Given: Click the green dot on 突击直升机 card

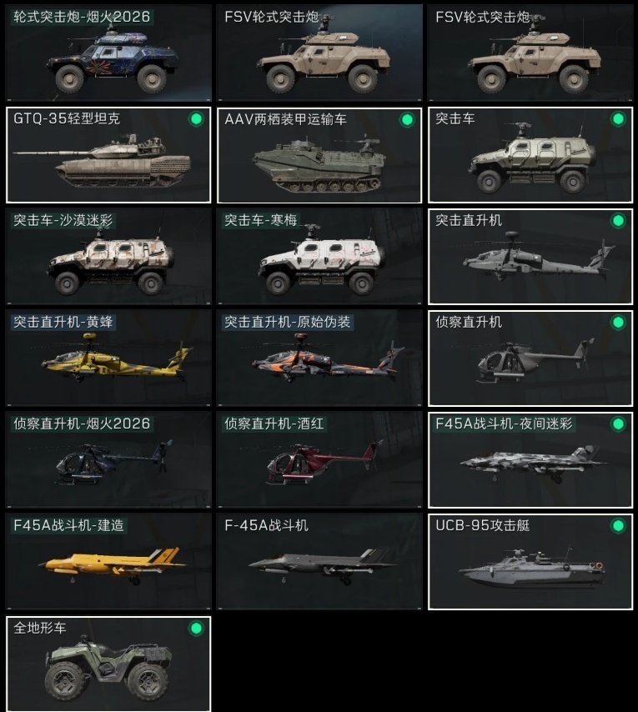Looking at the screenshot, I should [618, 221].
